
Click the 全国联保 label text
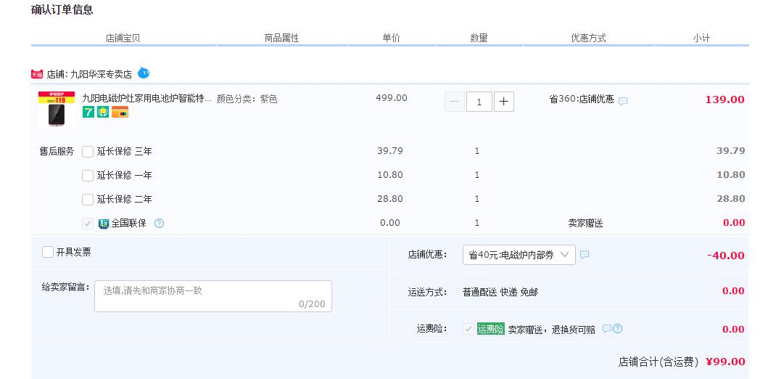coord(128,224)
